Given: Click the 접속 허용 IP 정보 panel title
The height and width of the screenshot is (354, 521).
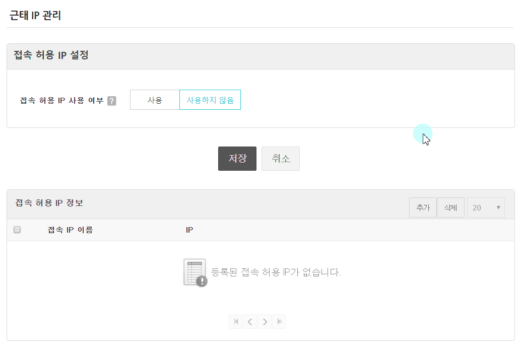Looking at the screenshot, I should 49,203.
